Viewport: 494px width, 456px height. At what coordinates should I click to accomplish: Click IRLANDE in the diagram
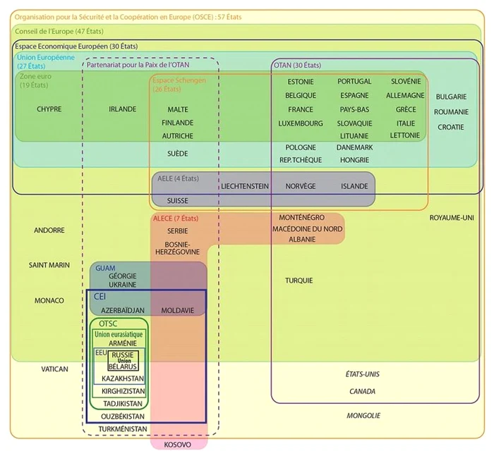(x=123, y=109)
